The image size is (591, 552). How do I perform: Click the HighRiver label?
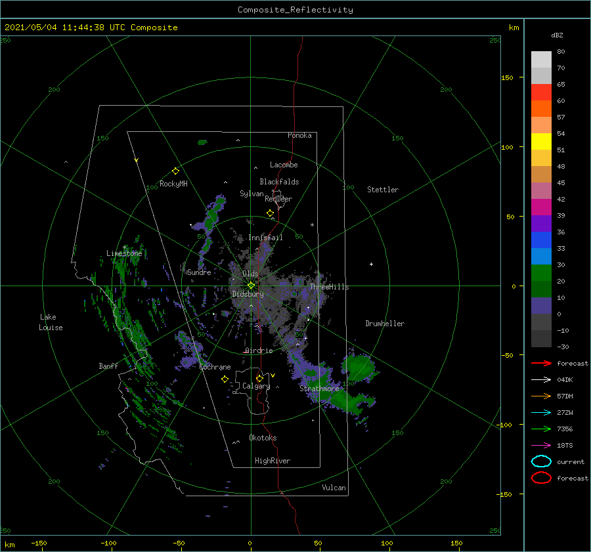(273, 461)
